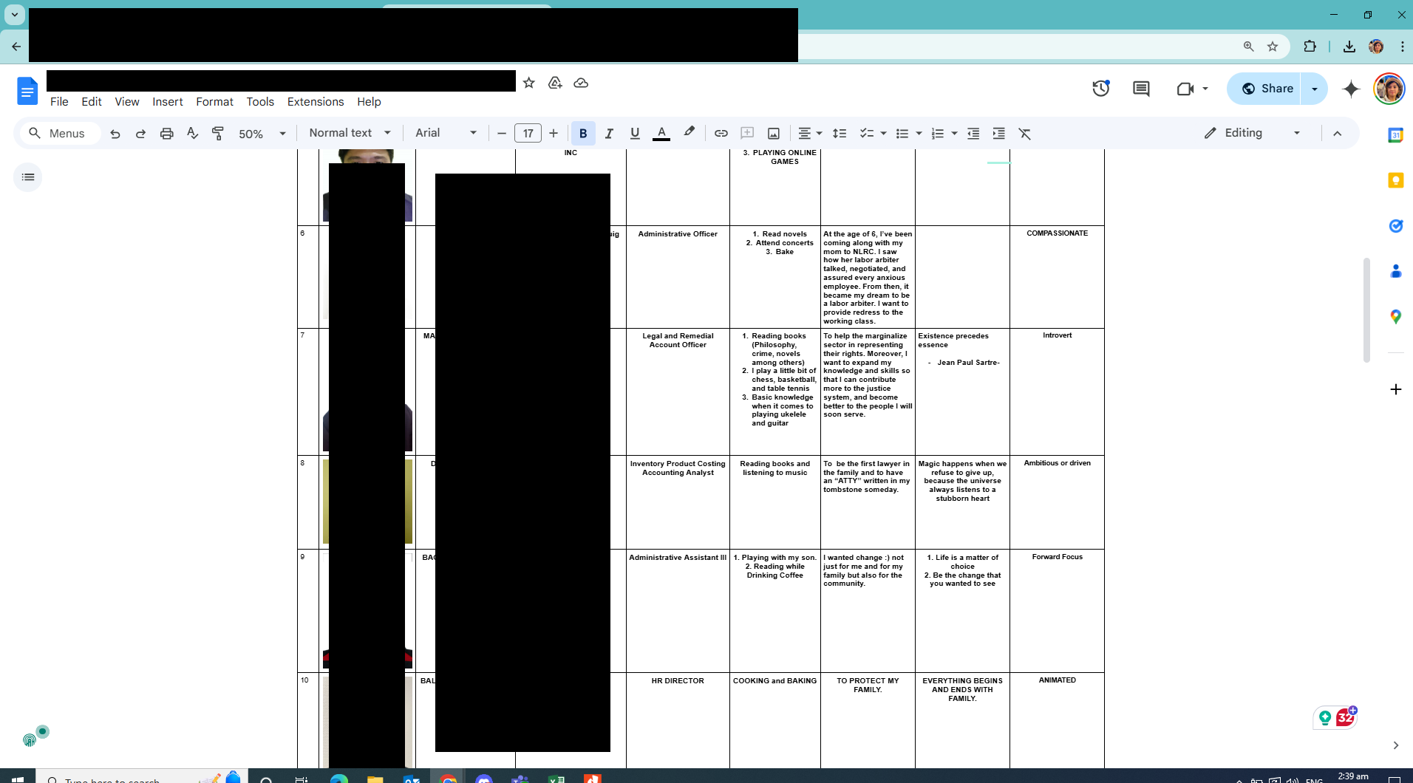
Task: Open Google Maps side panel
Action: pyautogui.click(x=1395, y=317)
